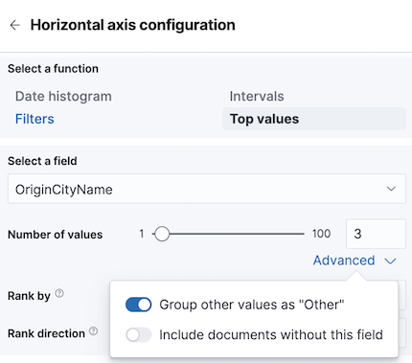
Task: Click the Select a field label
Action: pyautogui.click(x=42, y=161)
